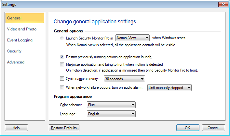Open the Security settings page
Screen dimensions: 230x136
(x=14, y=51)
